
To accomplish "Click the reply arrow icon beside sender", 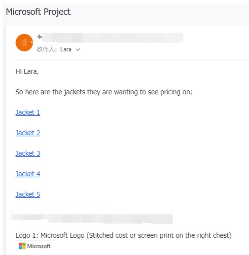I will point(40,37).
